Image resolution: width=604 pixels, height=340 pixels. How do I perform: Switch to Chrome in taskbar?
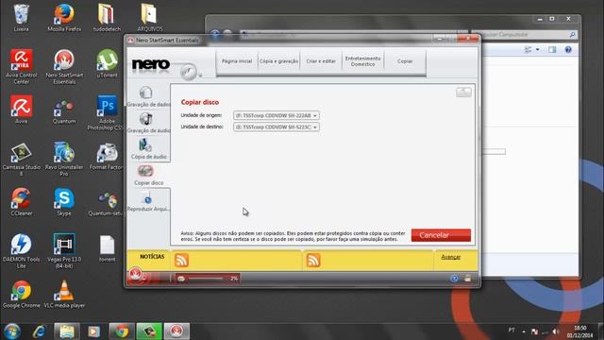(122, 331)
